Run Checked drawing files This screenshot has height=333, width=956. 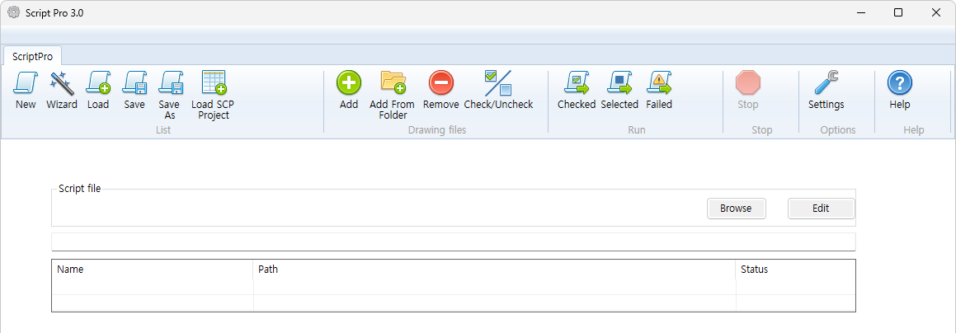point(577,90)
